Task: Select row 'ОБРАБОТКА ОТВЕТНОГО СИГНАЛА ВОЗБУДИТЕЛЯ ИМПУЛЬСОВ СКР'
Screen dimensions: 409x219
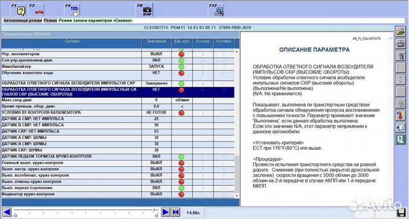Action: 118,83
